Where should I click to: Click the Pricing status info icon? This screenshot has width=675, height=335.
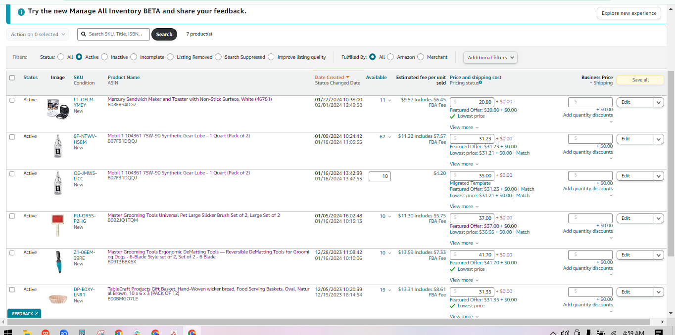(x=480, y=83)
